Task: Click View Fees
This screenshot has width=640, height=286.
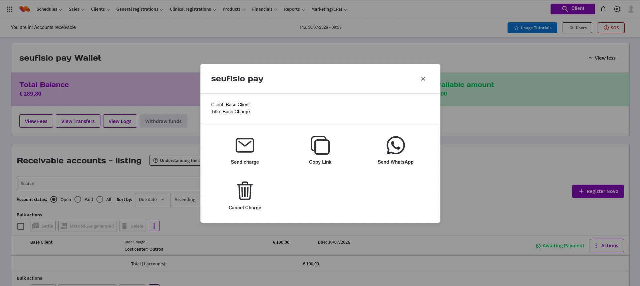Action: point(36,121)
